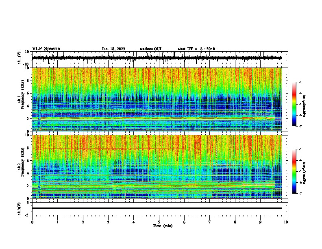Click the time axis tick label '9'
The height and width of the screenshot is (249, 322).
pos(260,222)
